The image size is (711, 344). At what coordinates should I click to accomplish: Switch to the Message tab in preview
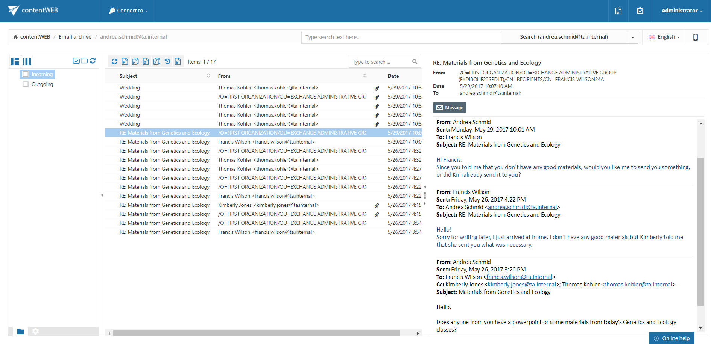[450, 108]
